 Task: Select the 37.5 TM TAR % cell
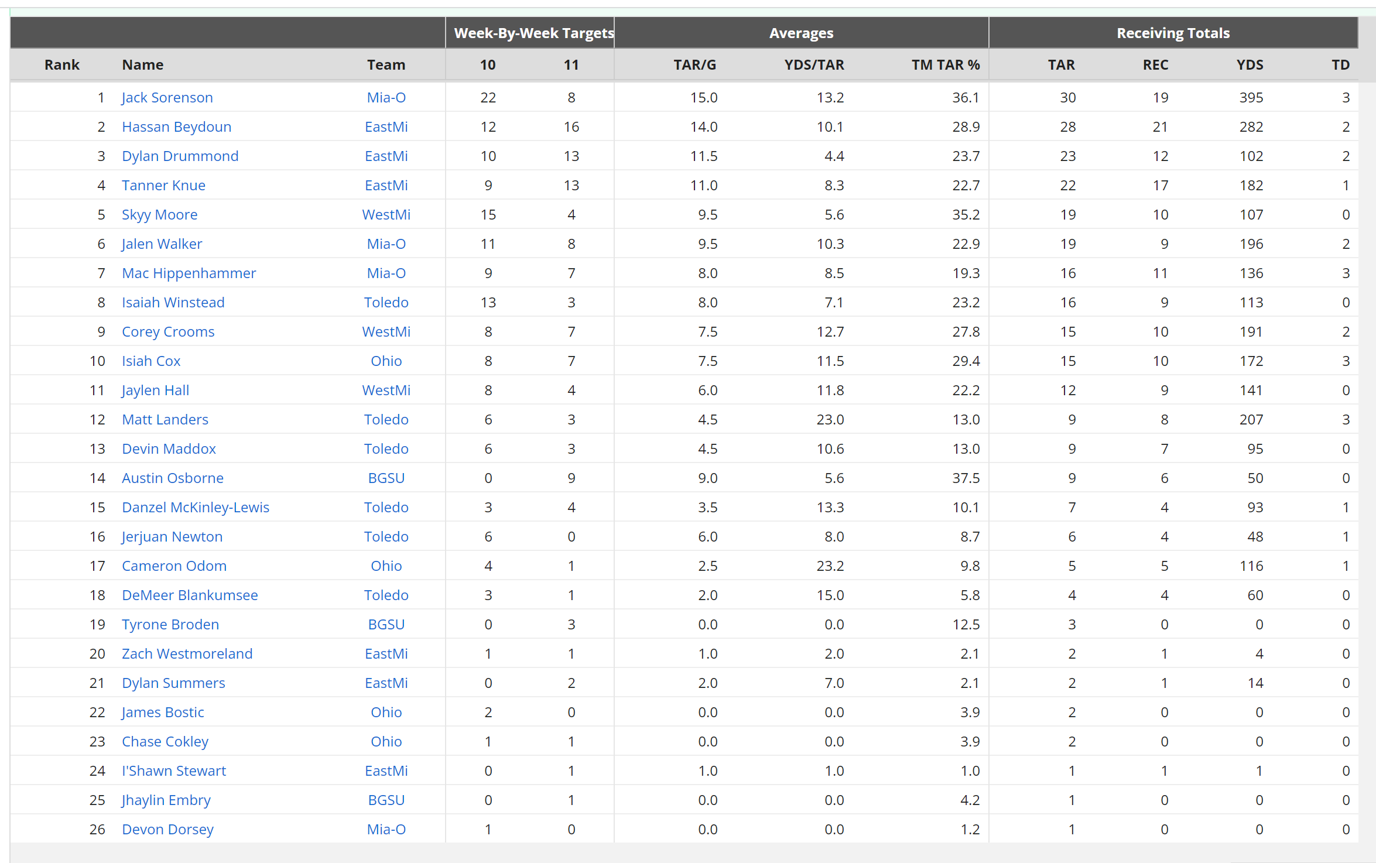(x=966, y=478)
